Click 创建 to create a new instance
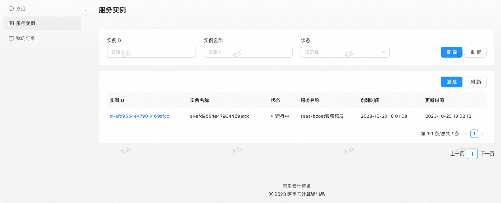This screenshot has height=203, width=501. click(x=451, y=82)
